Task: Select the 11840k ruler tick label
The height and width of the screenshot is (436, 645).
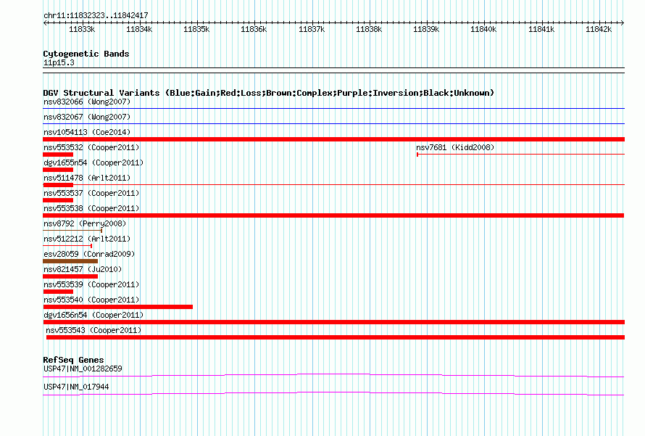Action: click(483, 29)
